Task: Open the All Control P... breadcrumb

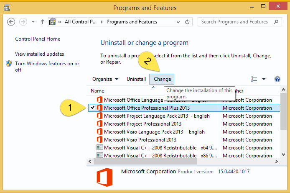Action: [81, 22]
